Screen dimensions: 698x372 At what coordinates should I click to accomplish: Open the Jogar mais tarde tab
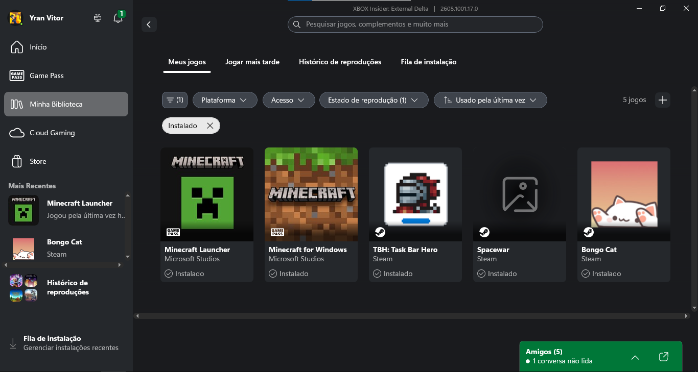[x=252, y=62]
